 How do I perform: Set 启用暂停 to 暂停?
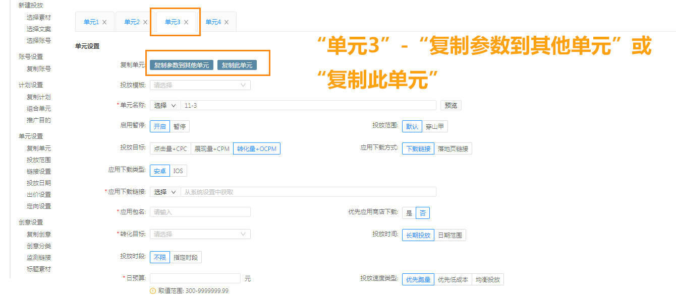tap(180, 126)
